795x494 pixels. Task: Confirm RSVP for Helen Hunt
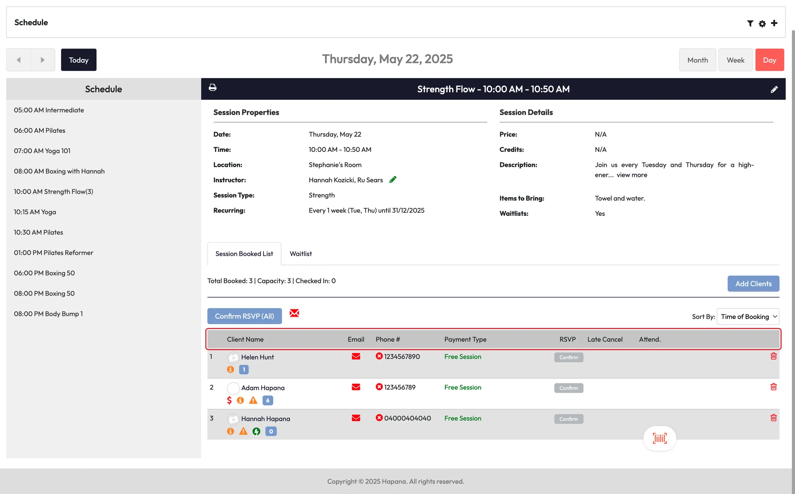click(568, 357)
